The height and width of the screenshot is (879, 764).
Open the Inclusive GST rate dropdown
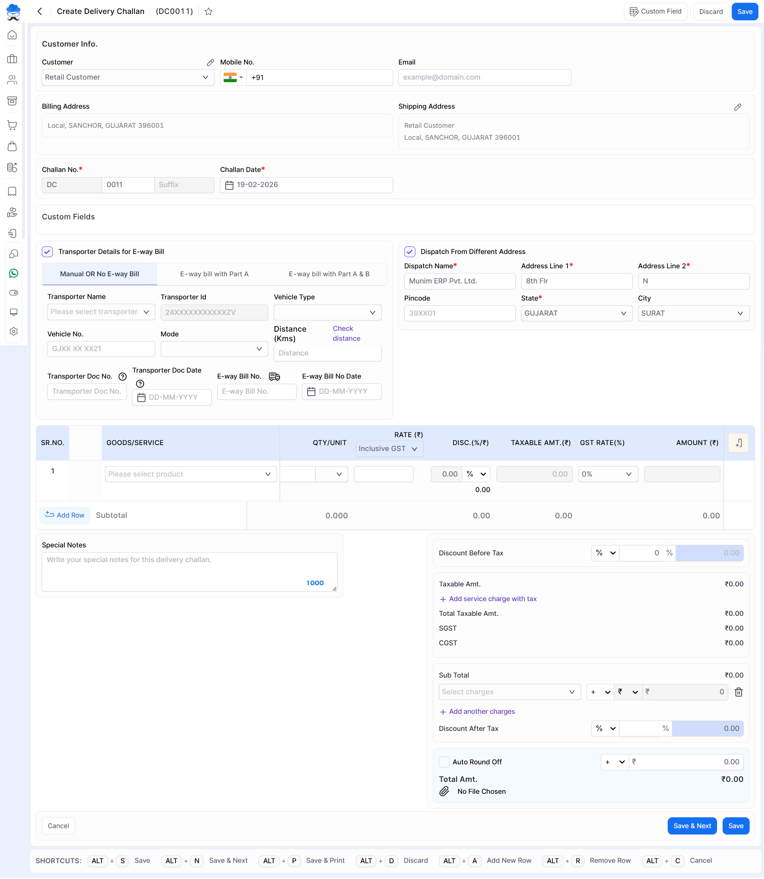coord(388,449)
